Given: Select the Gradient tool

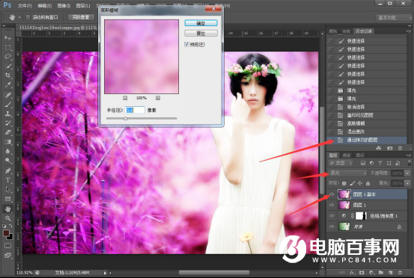Looking at the screenshot, I should click(7, 142).
